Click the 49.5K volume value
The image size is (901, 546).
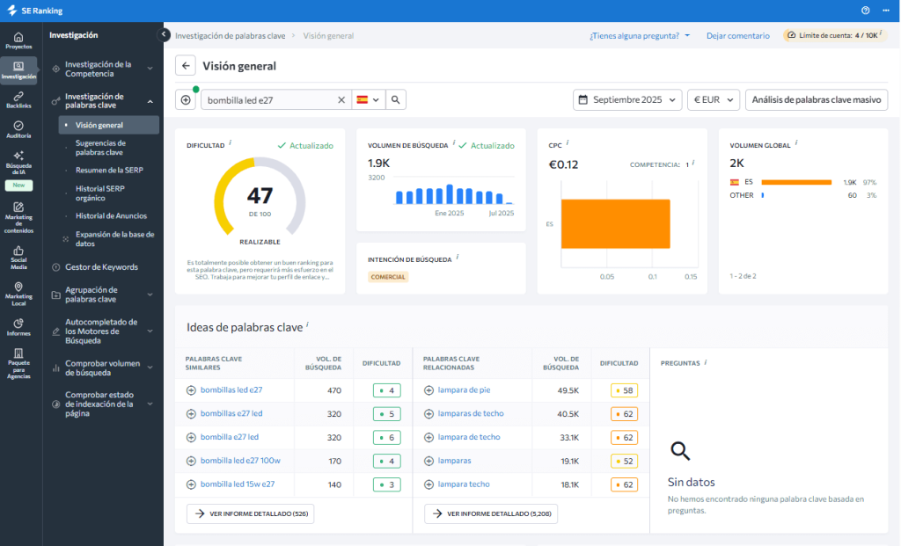click(568, 390)
